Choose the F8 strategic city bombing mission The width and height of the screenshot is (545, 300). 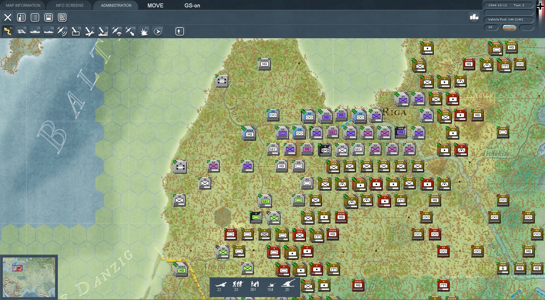(103, 31)
